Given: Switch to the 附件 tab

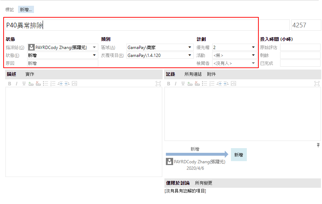Looking at the screenshot, I should click(211, 74).
